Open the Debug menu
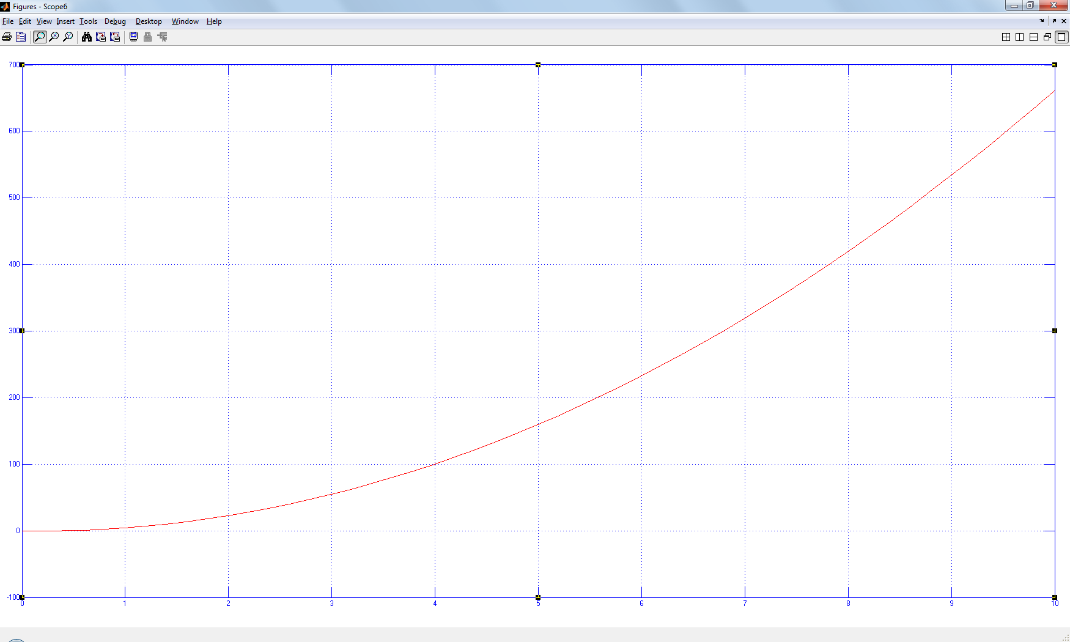 [x=115, y=21]
